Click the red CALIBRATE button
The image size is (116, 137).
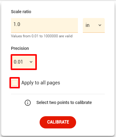point(58,122)
